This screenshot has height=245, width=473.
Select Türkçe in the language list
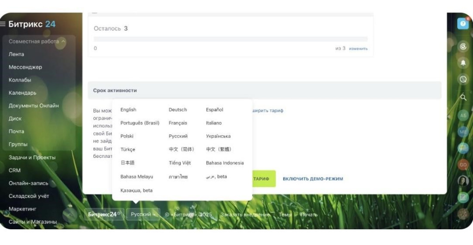click(x=127, y=149)
